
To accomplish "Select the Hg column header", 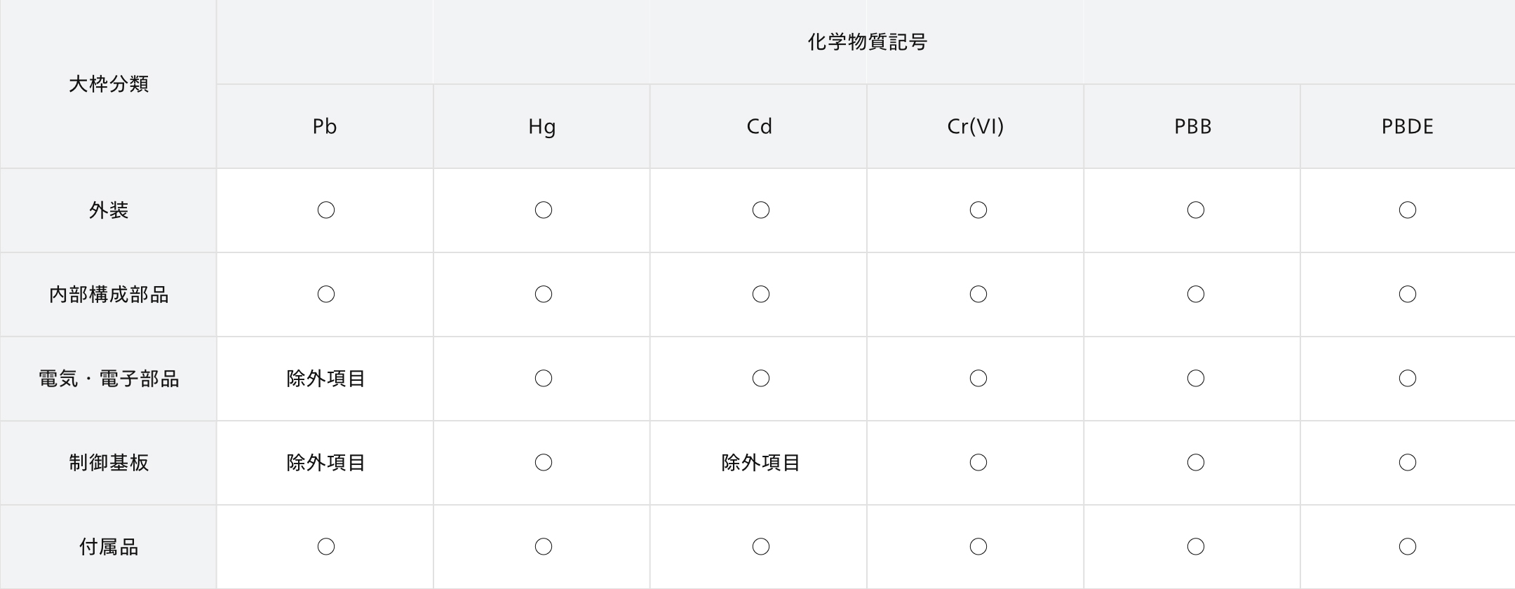I will (541, 126).
